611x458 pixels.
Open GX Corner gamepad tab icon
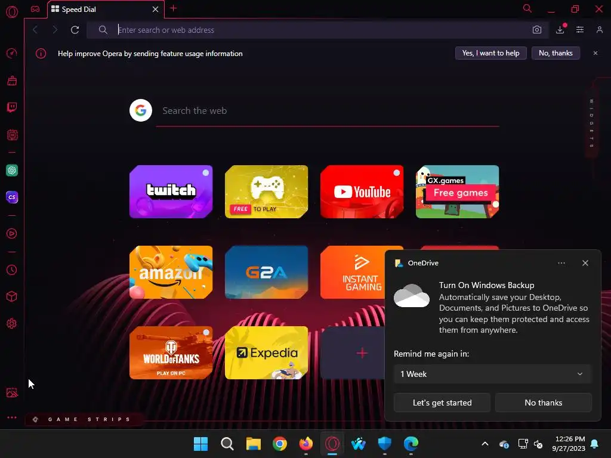[x=35, y=9]
